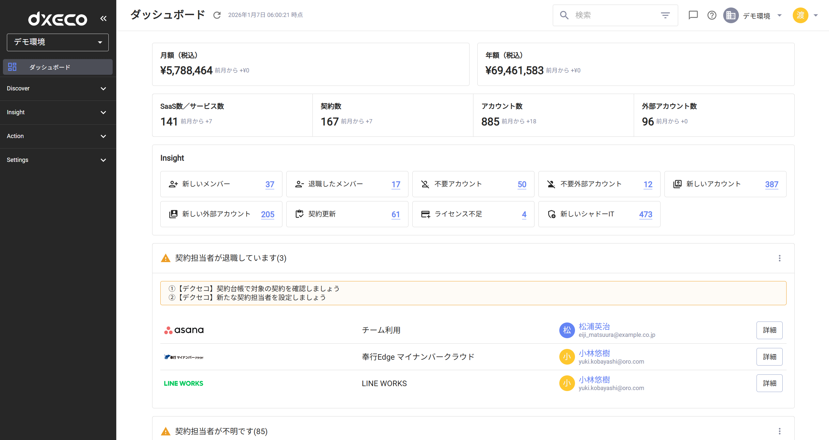The width and height of the screenshot is (829, 440).
Task: Click the LINE WORKS logo
Action: coord(183,383)
